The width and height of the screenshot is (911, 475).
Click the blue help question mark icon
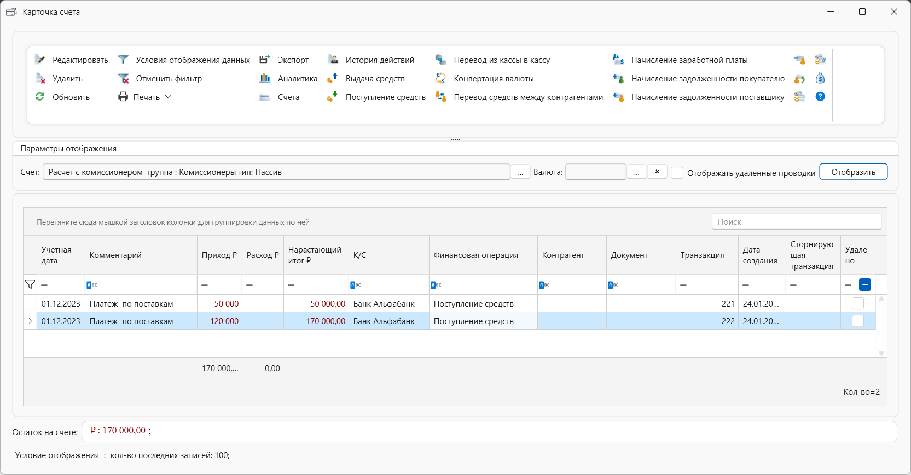coord(820,97)
